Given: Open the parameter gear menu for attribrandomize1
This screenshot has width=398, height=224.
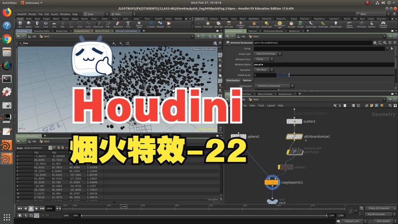Looking at the screenshot, I should pos(375,43).
